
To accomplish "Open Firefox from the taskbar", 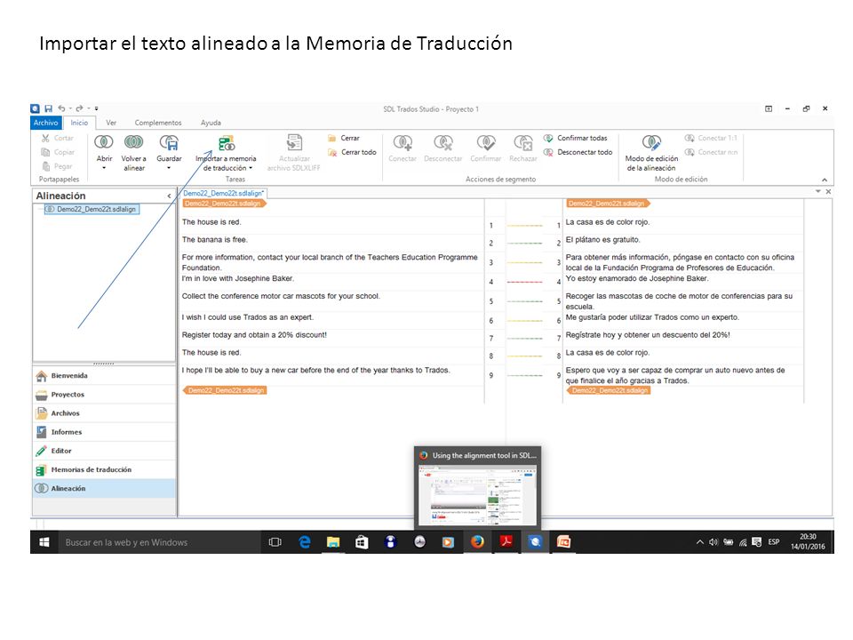I will click(477, 542).
